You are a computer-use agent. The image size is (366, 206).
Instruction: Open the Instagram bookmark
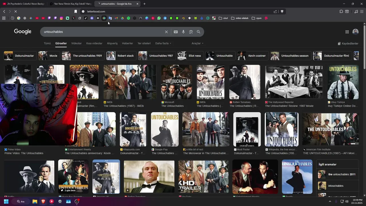(61, 18)
